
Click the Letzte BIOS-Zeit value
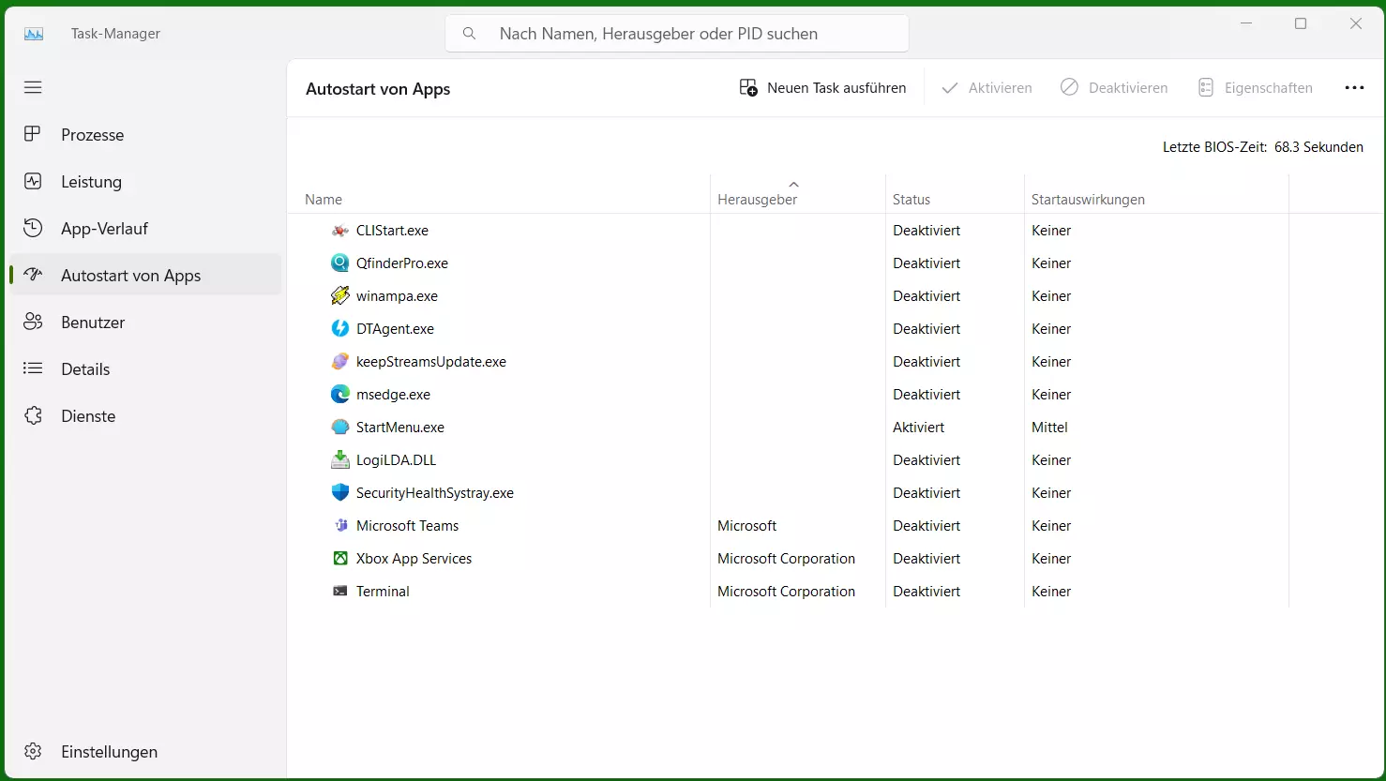tap(1318, 146)
